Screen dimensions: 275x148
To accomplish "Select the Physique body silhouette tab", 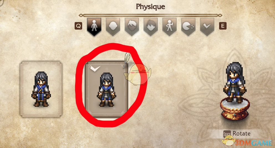I will [94, 27].
